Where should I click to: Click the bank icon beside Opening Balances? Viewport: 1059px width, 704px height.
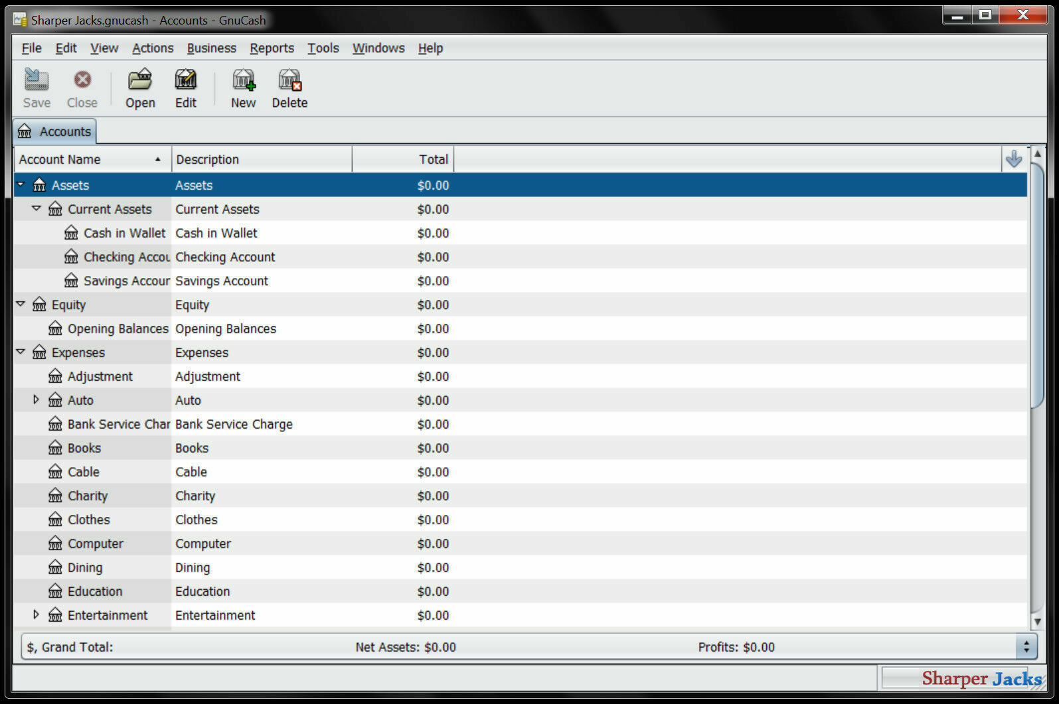point(55,328)
